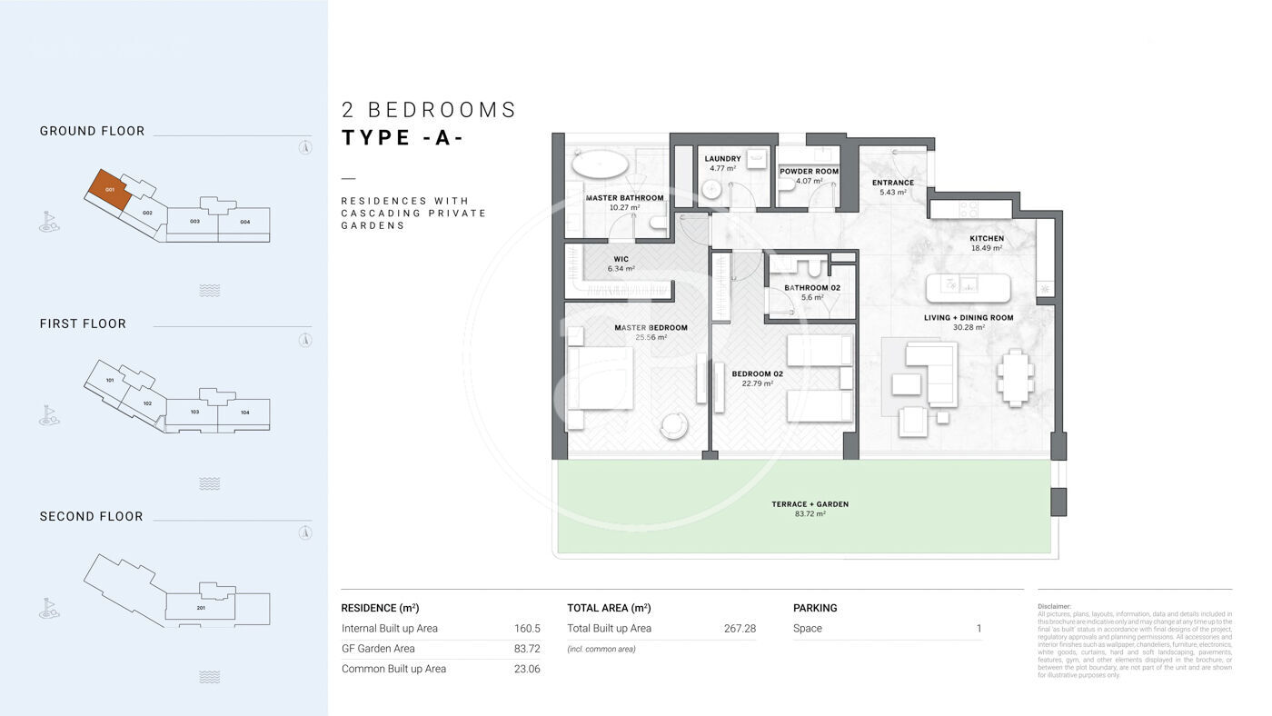
Task: Click the Kitchen label in the floor plan
Action: pos(986,239)
